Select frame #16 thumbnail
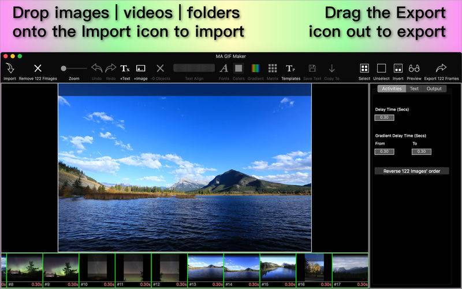The width and height of the screenshot is (462, 289). click(314, 270)
